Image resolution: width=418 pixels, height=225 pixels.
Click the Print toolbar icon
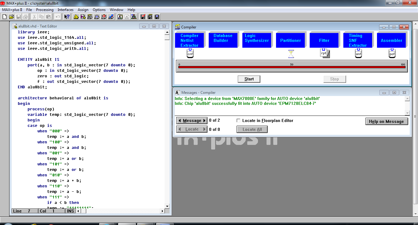(25, 17)
